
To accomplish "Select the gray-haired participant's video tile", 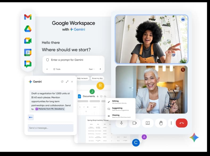I will pos(151,90).
